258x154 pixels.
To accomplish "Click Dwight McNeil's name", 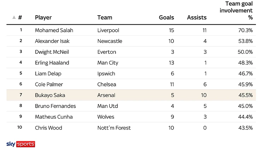I will point(52,52).
